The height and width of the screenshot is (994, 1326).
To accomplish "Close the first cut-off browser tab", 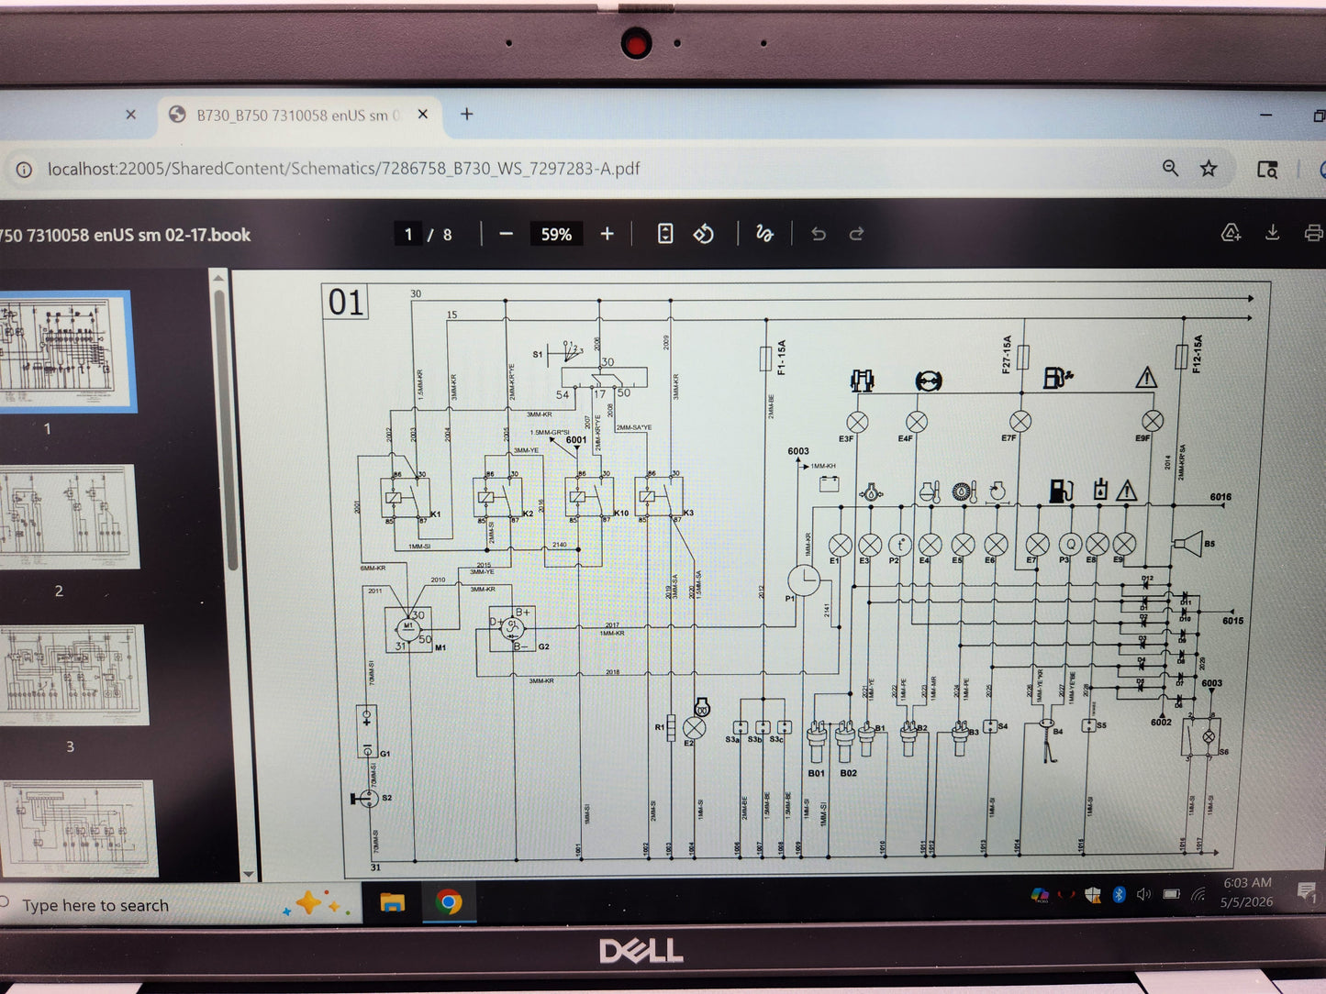I will tap(130, 115).
